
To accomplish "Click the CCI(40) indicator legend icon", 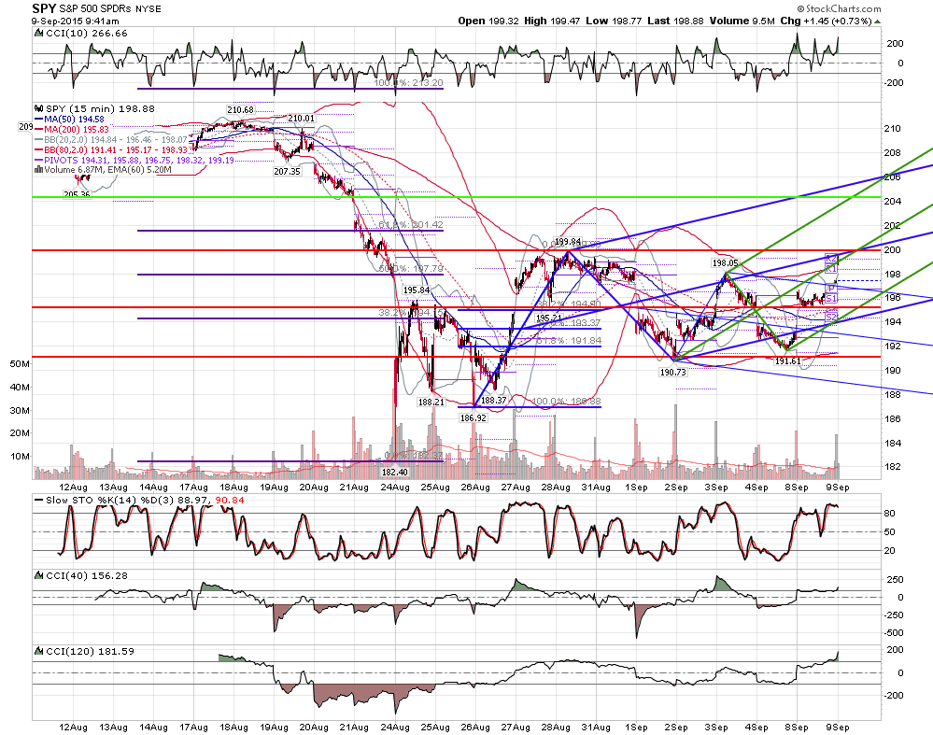I will [39, 575].
